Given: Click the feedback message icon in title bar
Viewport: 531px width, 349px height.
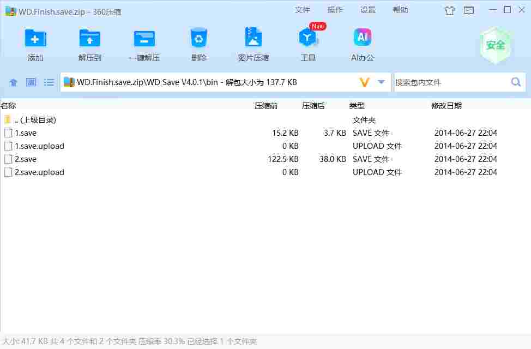Looking at the screenshot, I should click(469, 10).
